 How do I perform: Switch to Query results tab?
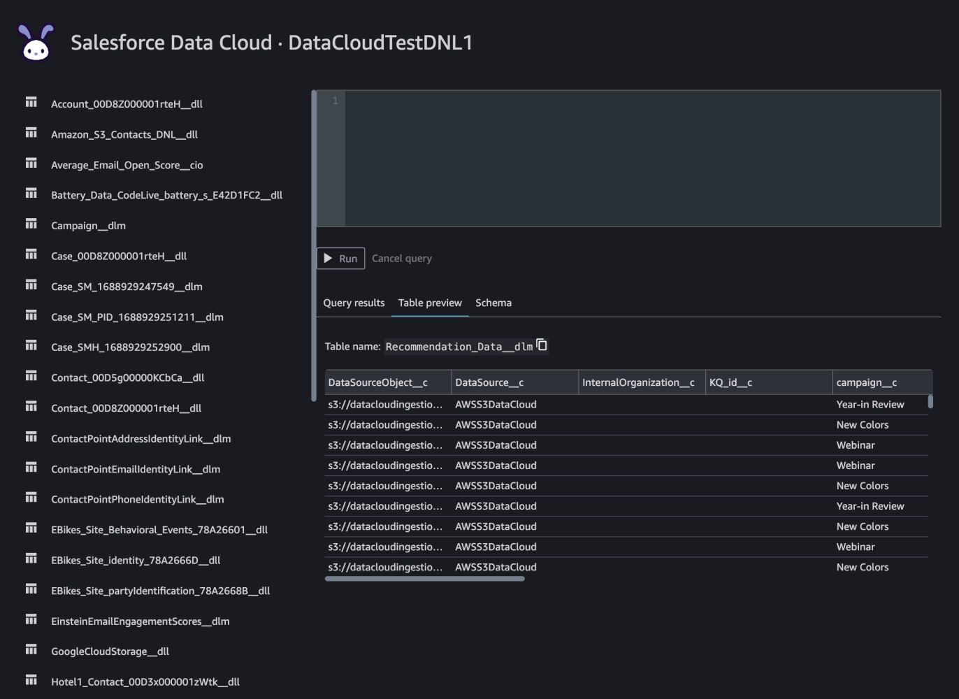354,303
